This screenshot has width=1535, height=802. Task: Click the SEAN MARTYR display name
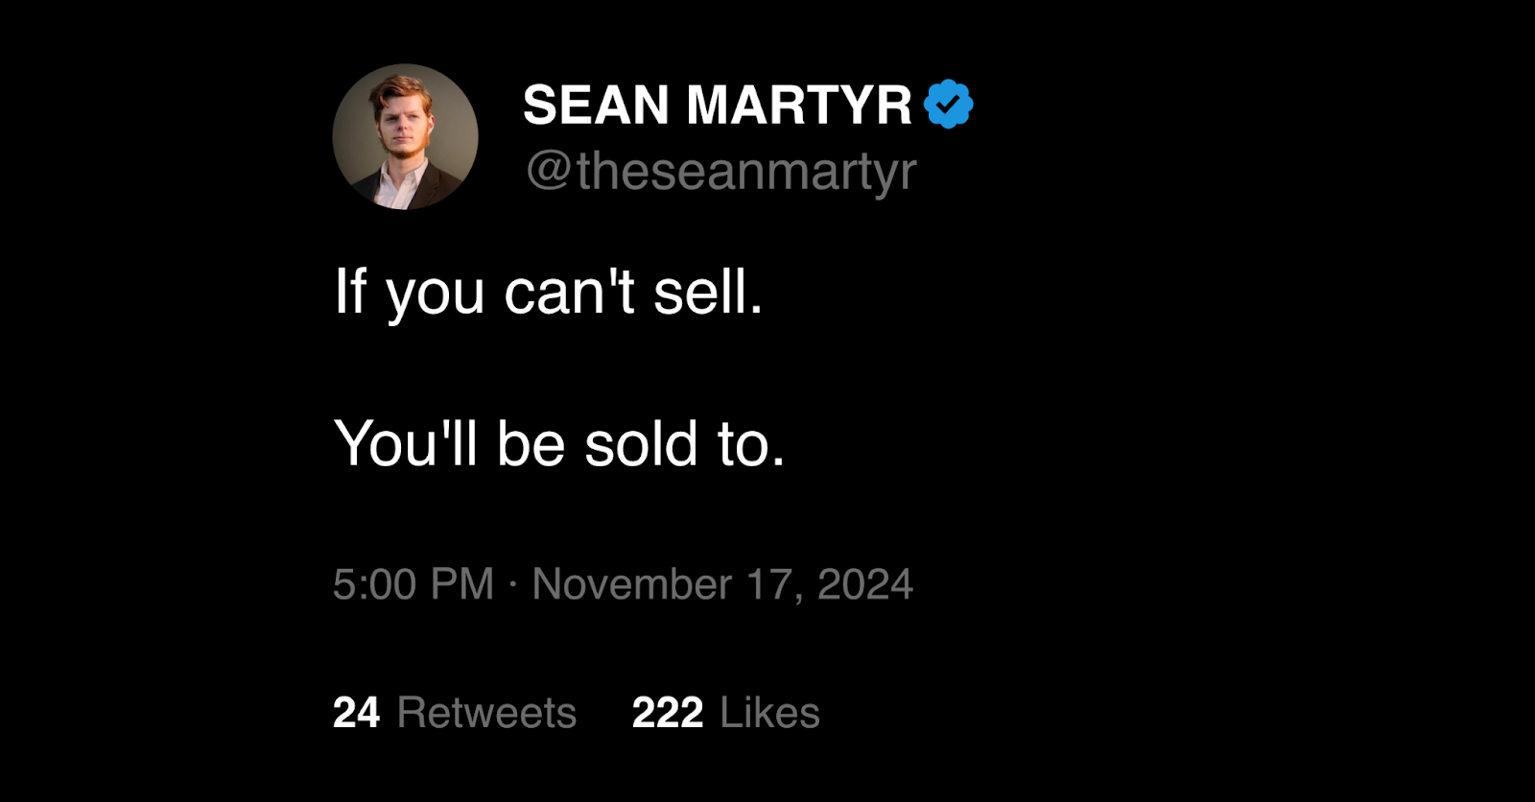coord(718,105)
